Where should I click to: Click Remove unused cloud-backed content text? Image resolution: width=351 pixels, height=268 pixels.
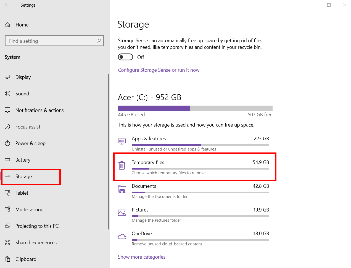coord(167,244)
